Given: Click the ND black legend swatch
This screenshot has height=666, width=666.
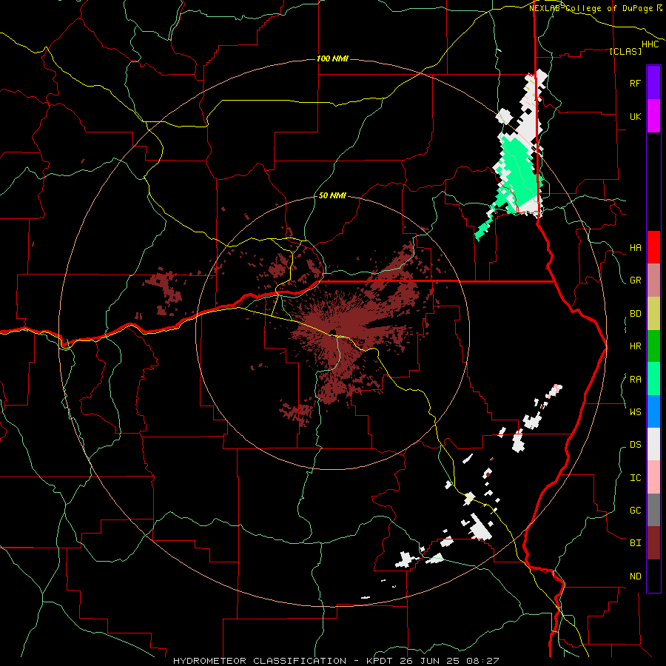Looking at the screenshot, I should click(653, 576).
